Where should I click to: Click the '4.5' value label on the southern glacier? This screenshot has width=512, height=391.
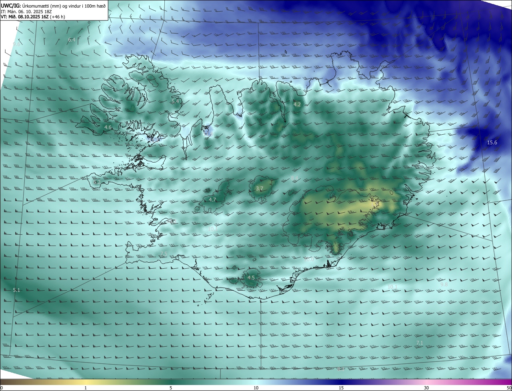[251, 277]
